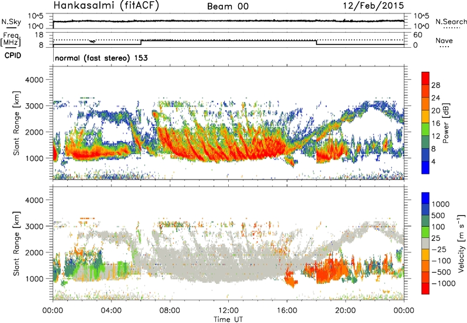Click the 'Velocity [m s⁻¹]' colorbar label
Screen dimensions: 467x323
click(461, 243)
